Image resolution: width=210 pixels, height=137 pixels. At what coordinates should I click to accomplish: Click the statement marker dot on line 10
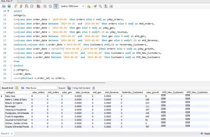pyautogui.click(x=8, y=11)
